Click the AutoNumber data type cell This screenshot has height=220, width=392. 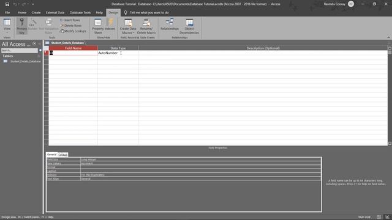point(118,53)
